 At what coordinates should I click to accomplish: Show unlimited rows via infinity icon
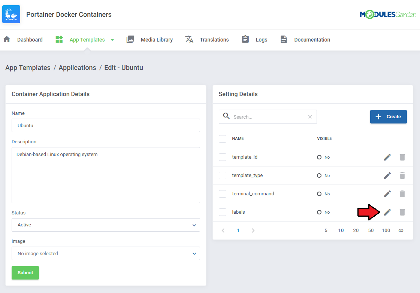[401, 231]
